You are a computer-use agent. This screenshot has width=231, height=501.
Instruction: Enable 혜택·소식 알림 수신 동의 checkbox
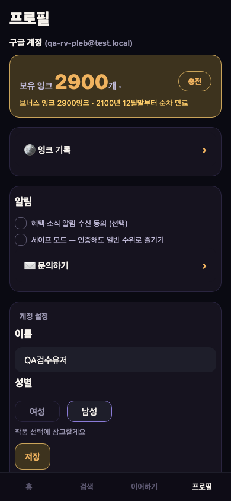(x=21, y=223)
